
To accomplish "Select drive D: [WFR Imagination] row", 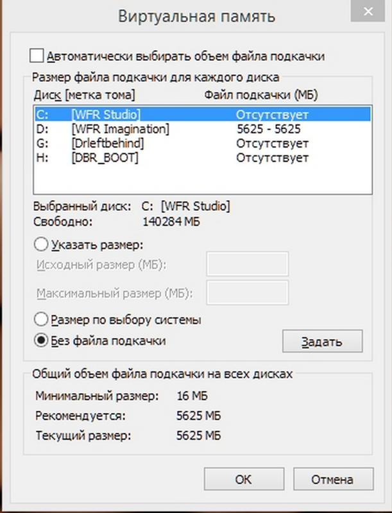I will tap(203, 129).
